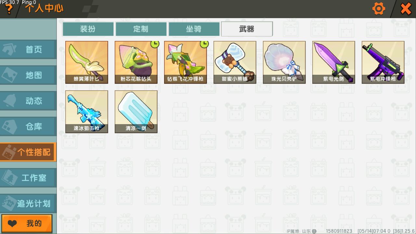Viewport: 416px width, 234px height.
Task: Switch to the 装扮 tab
Action: [x=88, y=29]
